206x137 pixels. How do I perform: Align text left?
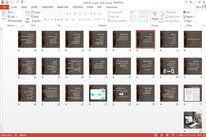[x=80, y=20]
